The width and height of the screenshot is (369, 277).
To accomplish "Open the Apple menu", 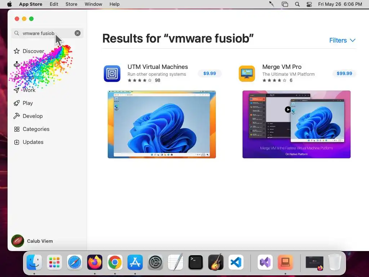I will [x=9, y=4].
